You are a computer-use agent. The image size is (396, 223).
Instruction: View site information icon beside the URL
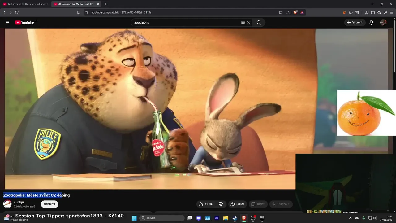tap(87, 12)
